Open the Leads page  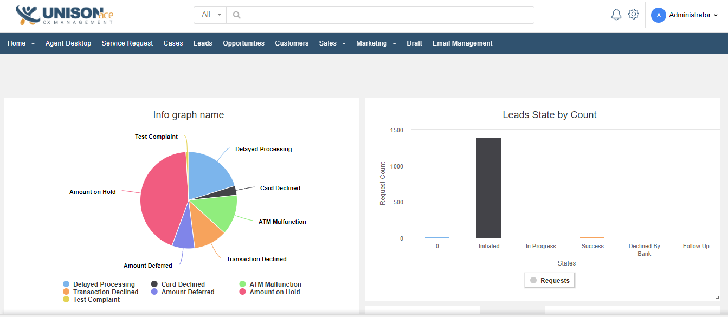(202, 43)
